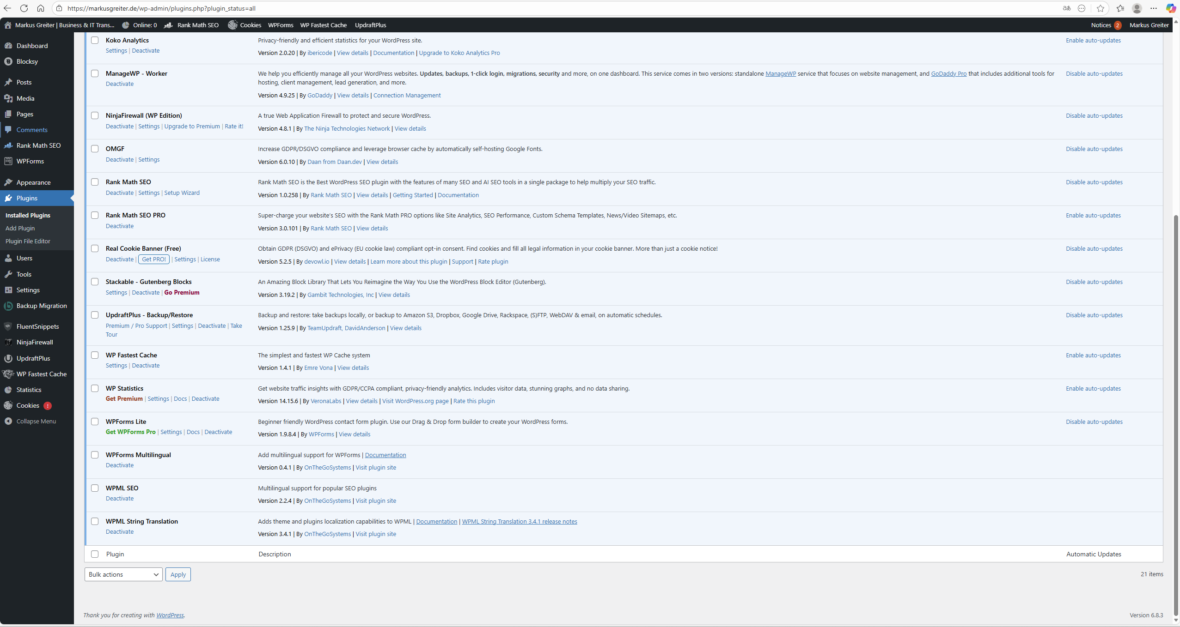Viewport: 1180px width, 627px height.
Task: Open browser settings ellipsis menu
Action: tap(1154, 8)
